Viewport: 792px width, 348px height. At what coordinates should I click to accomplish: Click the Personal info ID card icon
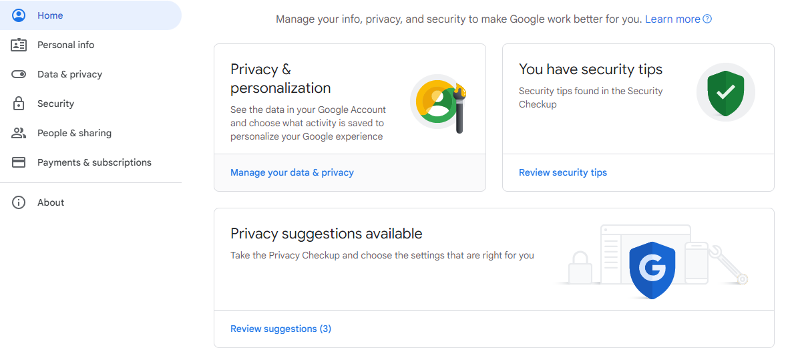19,45
